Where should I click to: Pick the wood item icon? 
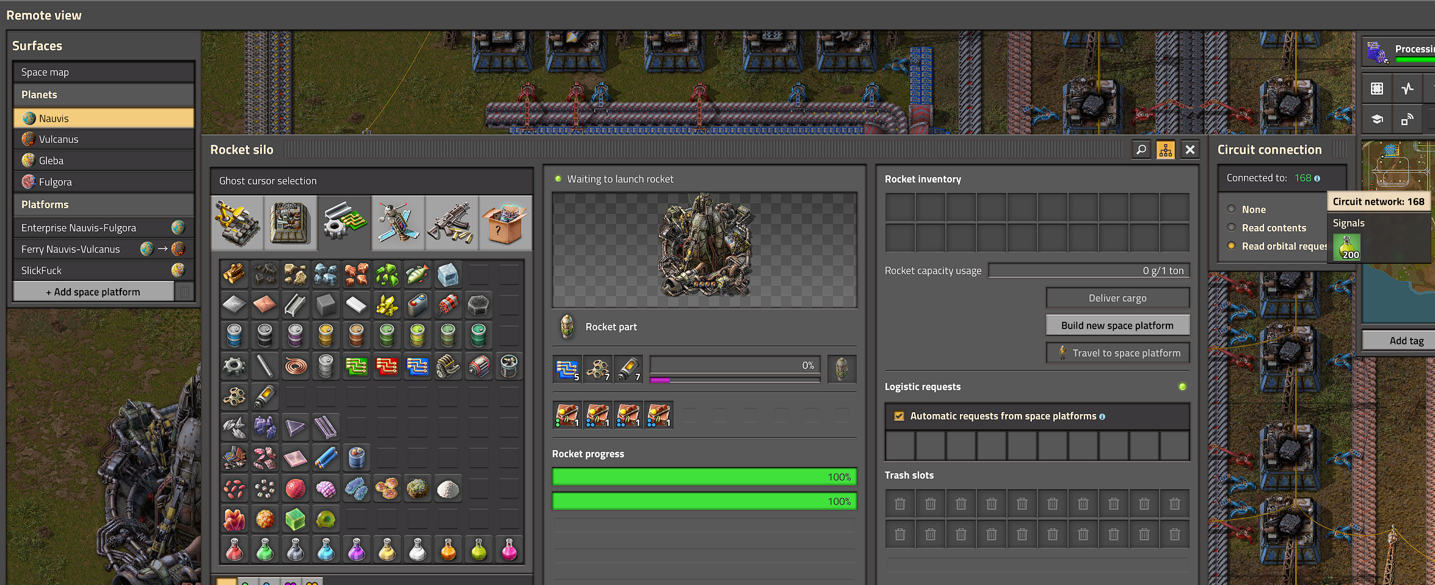point(234,275)
